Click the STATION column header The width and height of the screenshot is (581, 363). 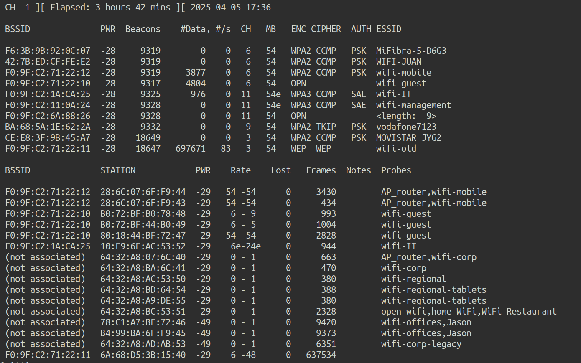pos(118,170)
